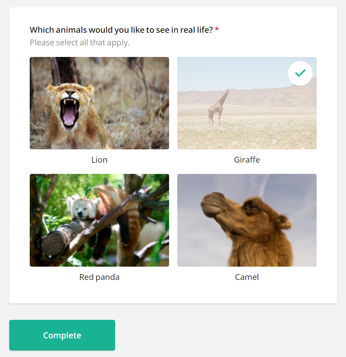Viewport: 346px width, 357px height.
Task: Select the Red panda image option
Action: coord(99,220)
